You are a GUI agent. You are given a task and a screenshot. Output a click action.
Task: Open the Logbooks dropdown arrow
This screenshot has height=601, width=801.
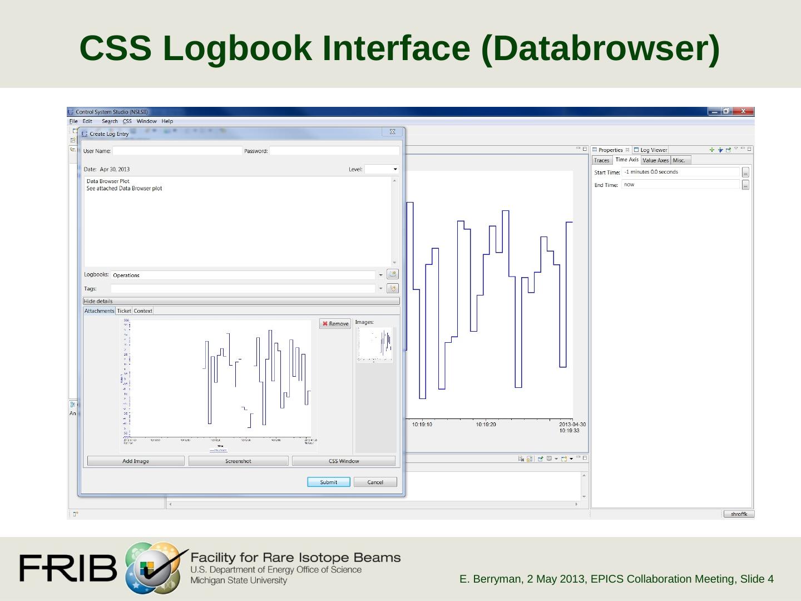(x=381, y=275)
